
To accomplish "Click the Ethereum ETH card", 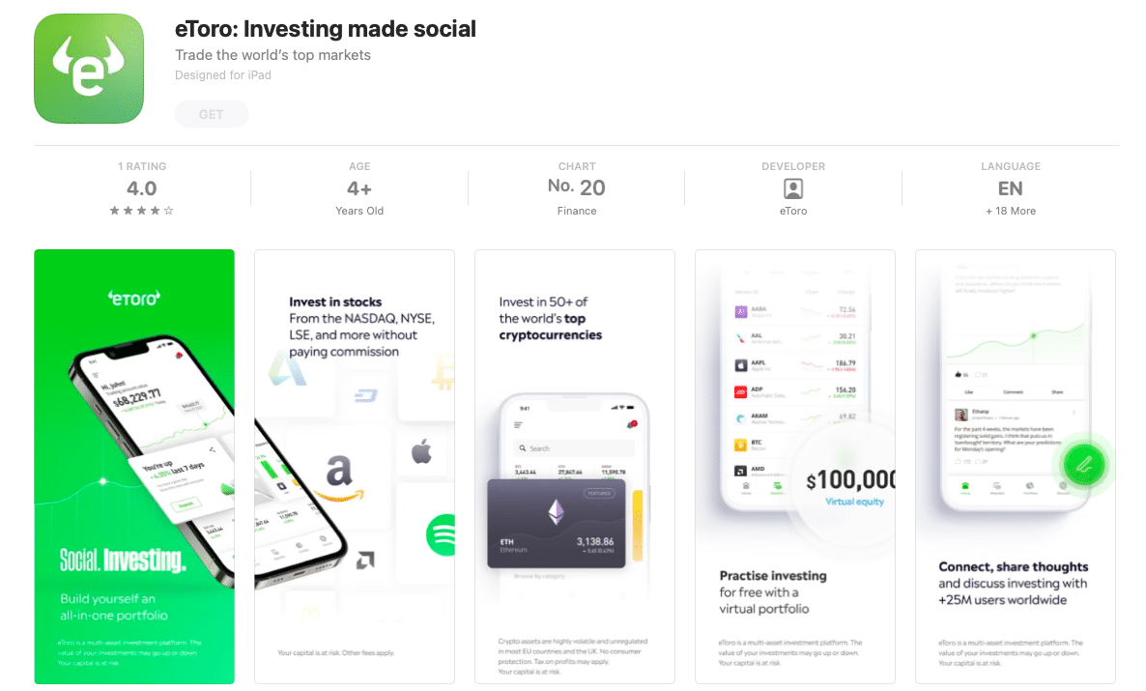I will click(x=557, y=523).
